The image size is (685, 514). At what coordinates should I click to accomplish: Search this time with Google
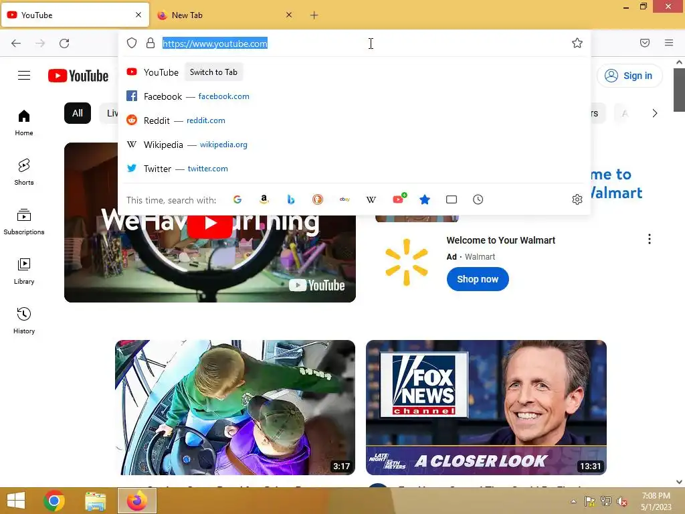237,199
